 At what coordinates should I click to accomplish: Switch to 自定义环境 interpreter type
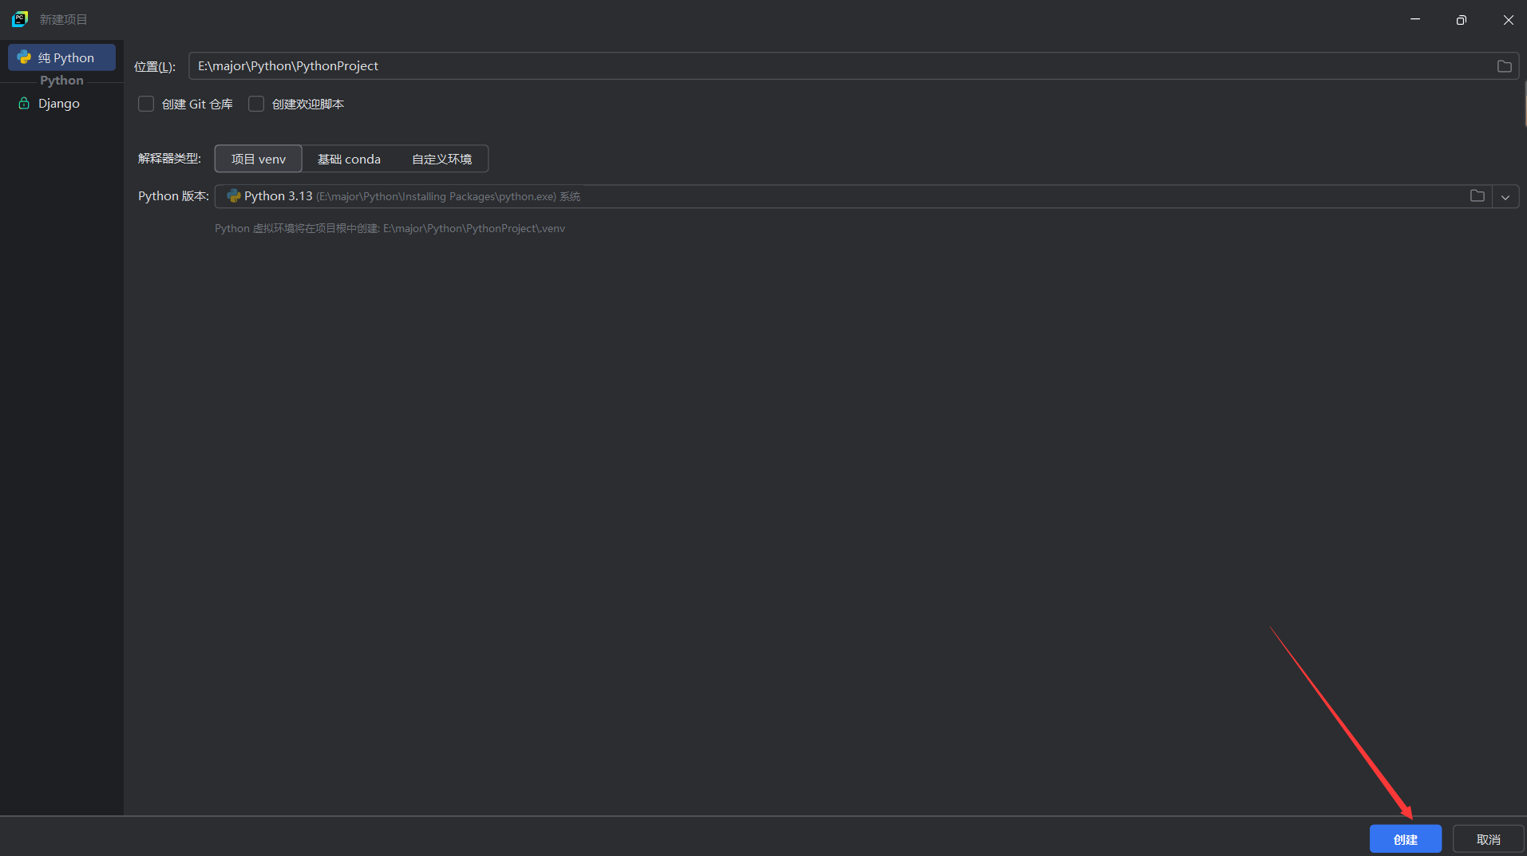(x=441, y=159)
